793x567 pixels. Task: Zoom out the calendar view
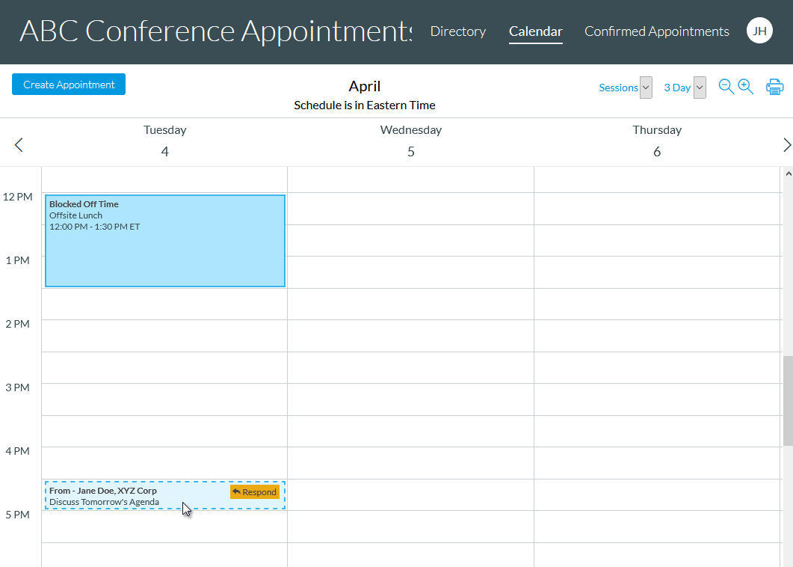coord(726,87)
